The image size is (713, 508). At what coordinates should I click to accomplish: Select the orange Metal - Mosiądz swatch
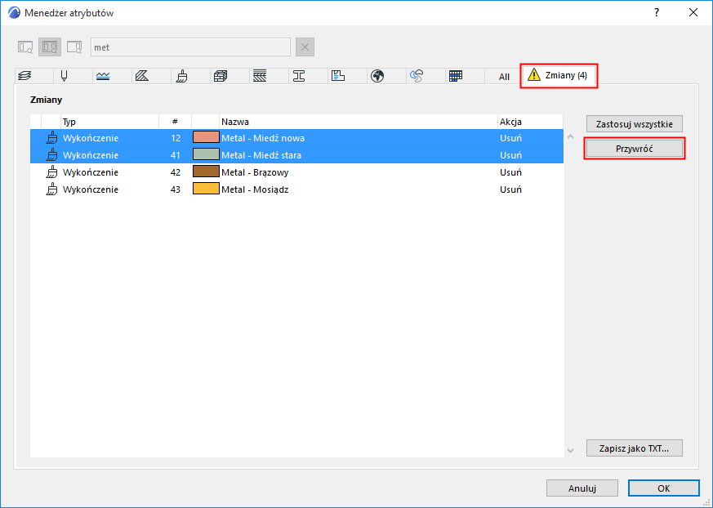pyautogui.click(x=206, y=189)
